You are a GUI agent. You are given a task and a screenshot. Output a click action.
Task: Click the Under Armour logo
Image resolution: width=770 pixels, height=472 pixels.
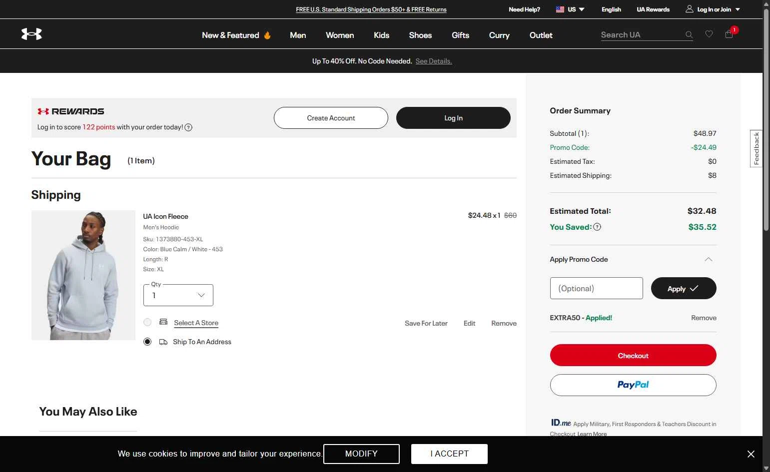point(31,34)
